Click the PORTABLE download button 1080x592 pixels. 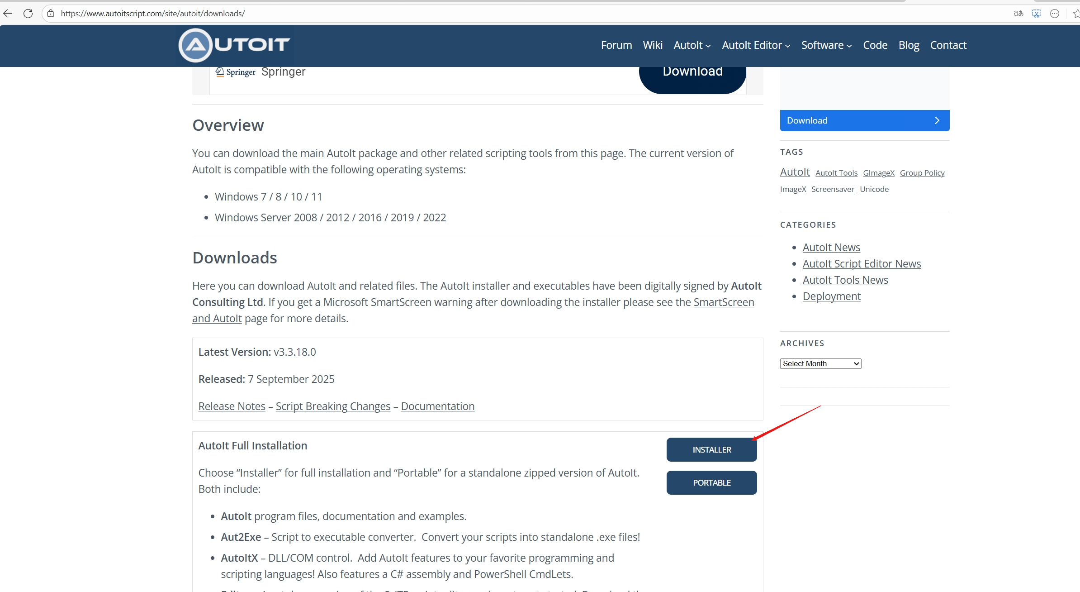click(x=711, y=482)
